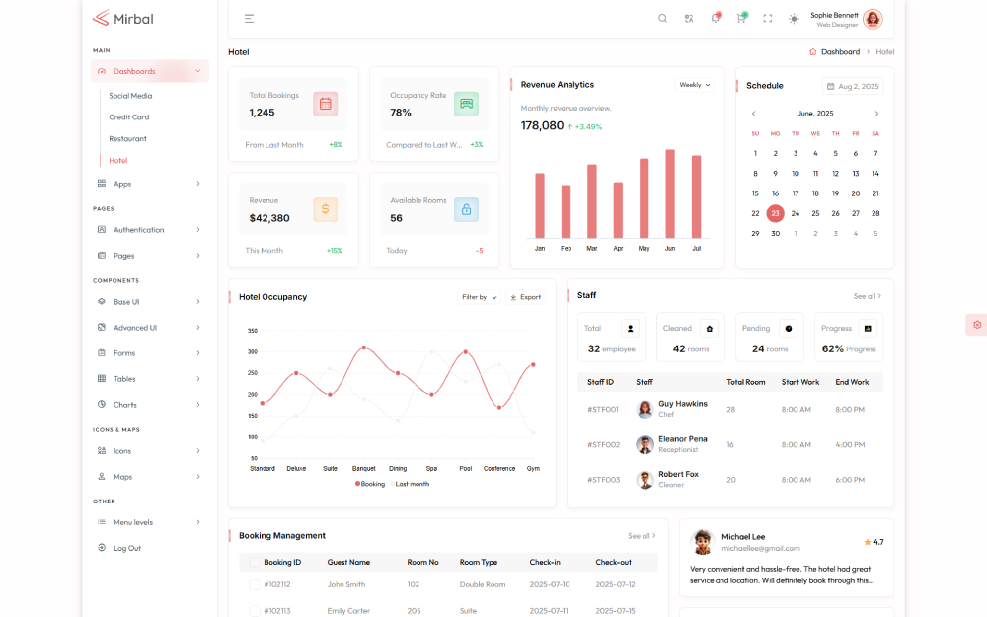Select highlighted date 23 in the calendar

click(775, 213)
